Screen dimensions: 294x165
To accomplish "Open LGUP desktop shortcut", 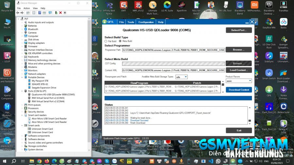I will pos(7,57).
